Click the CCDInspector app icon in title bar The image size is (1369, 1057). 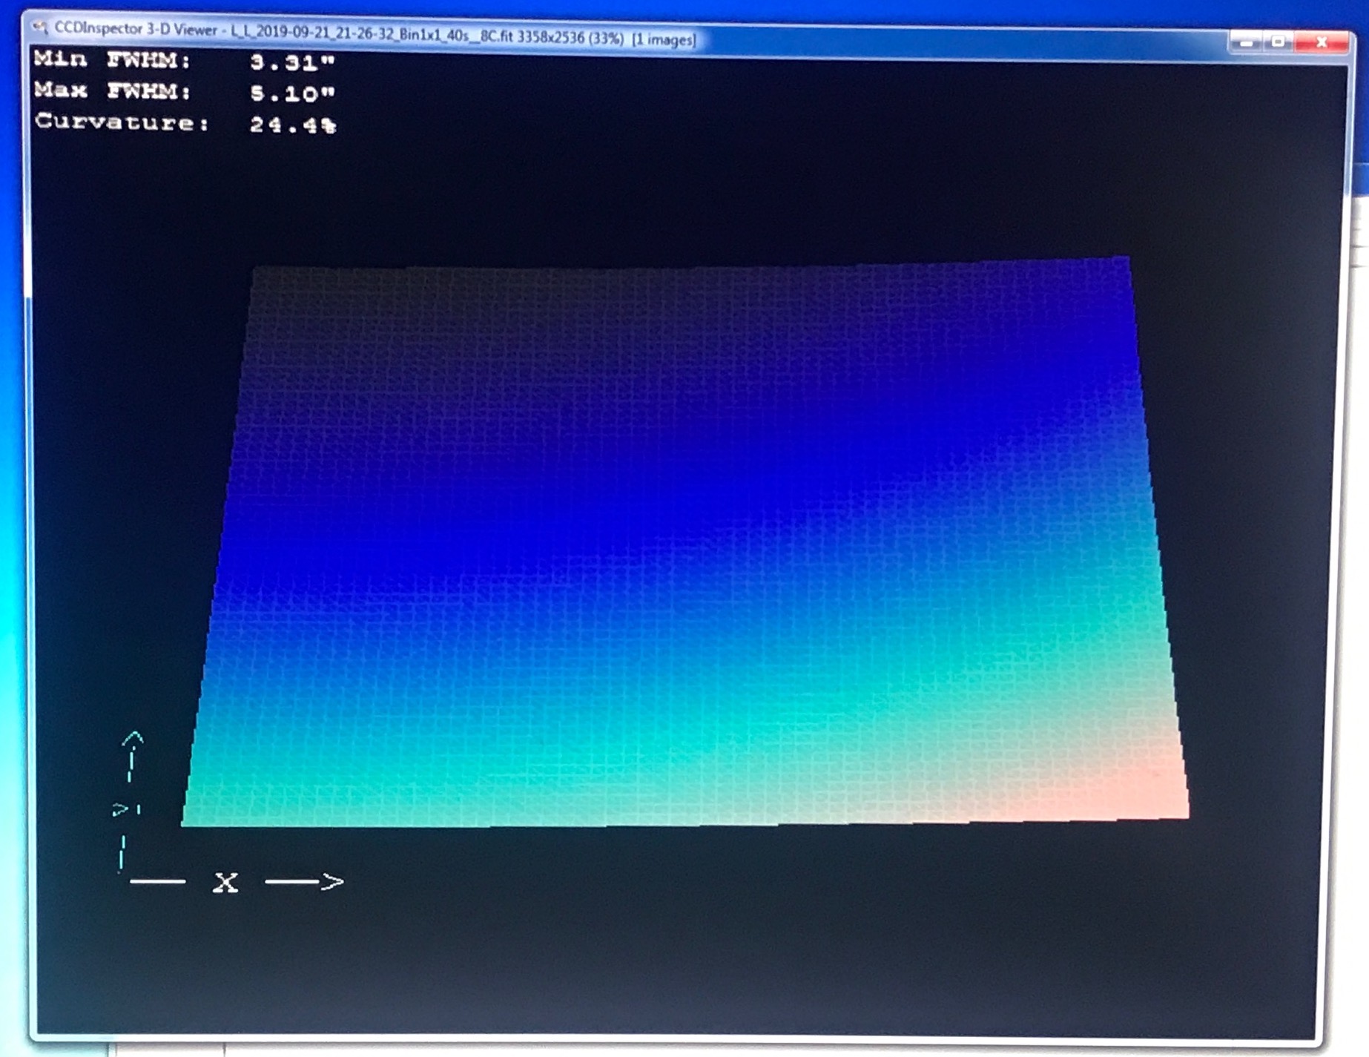pyautogui.click(x=40, y=27)
